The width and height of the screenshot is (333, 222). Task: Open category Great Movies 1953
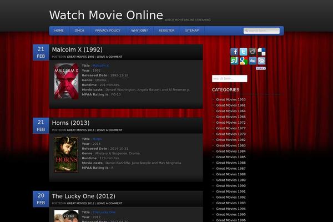(x=231, y=99)
